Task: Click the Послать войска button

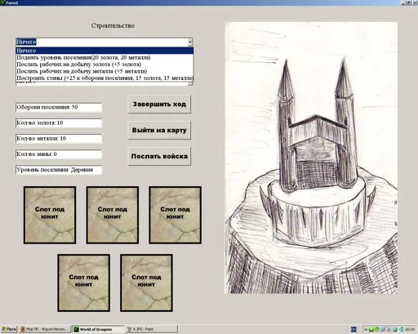Action: 159,156
